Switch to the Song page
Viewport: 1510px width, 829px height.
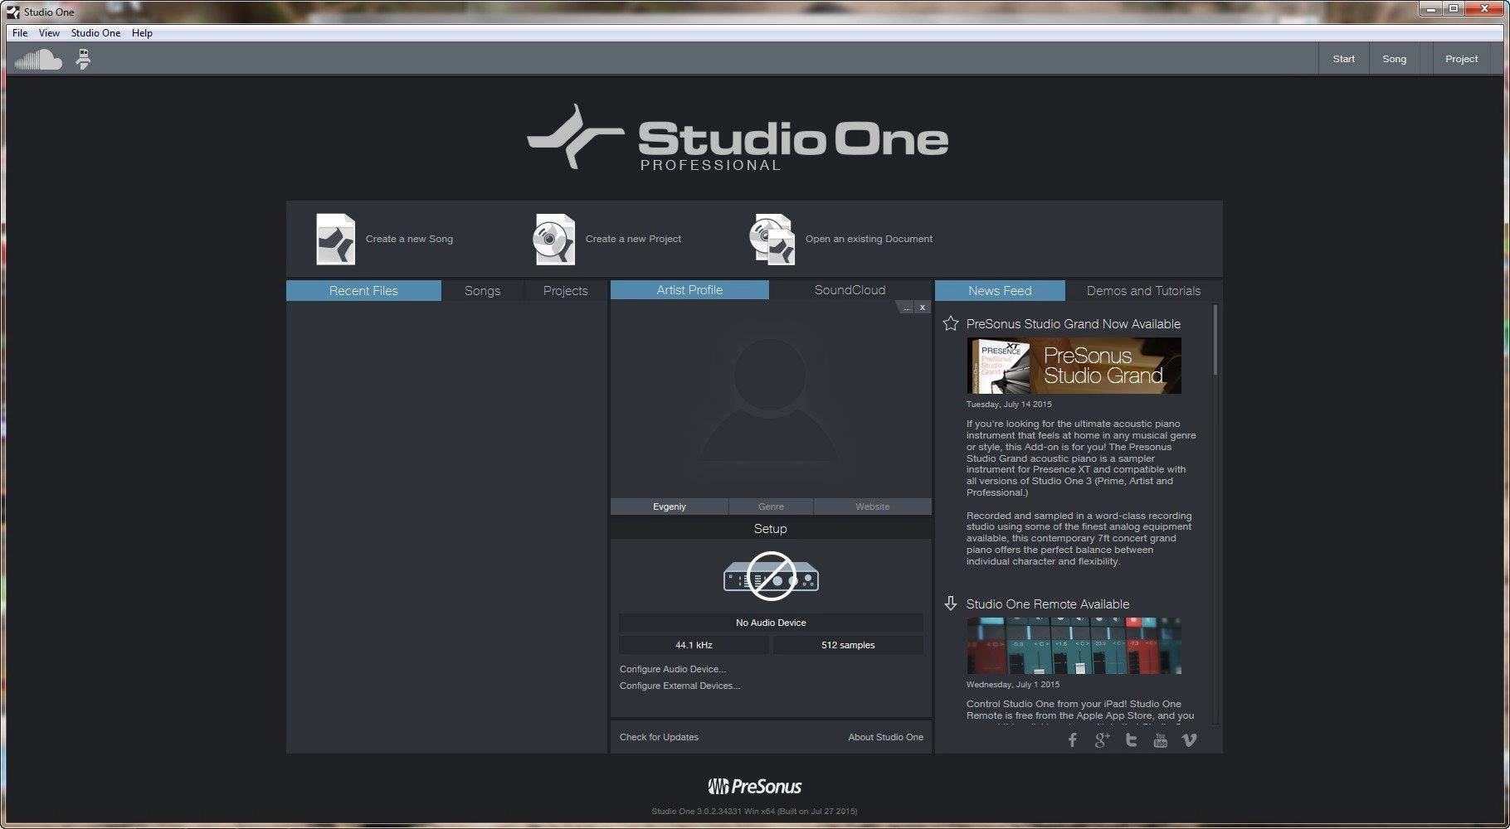1394,59
